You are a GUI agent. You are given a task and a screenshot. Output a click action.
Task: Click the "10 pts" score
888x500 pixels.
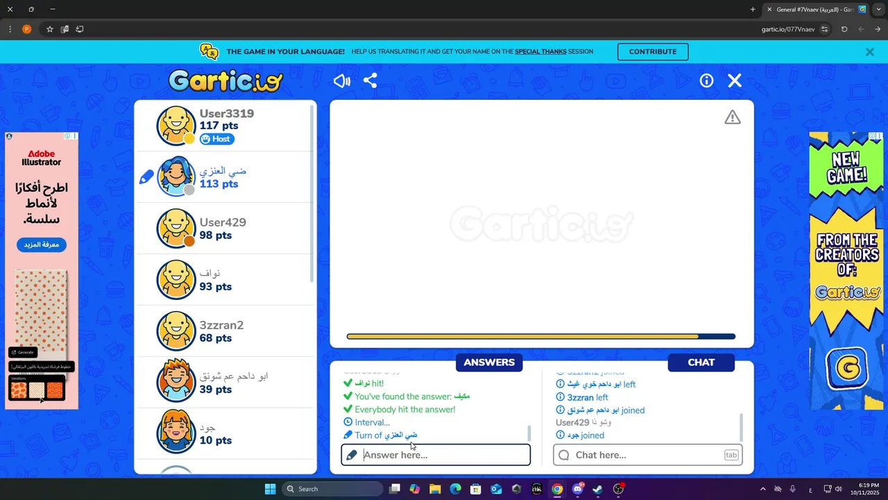pyautogui.click(x=216, y=440)
